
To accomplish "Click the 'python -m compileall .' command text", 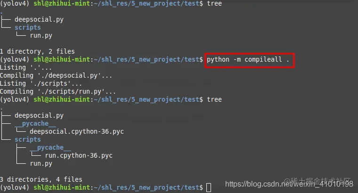I will [x=248, y=60].
